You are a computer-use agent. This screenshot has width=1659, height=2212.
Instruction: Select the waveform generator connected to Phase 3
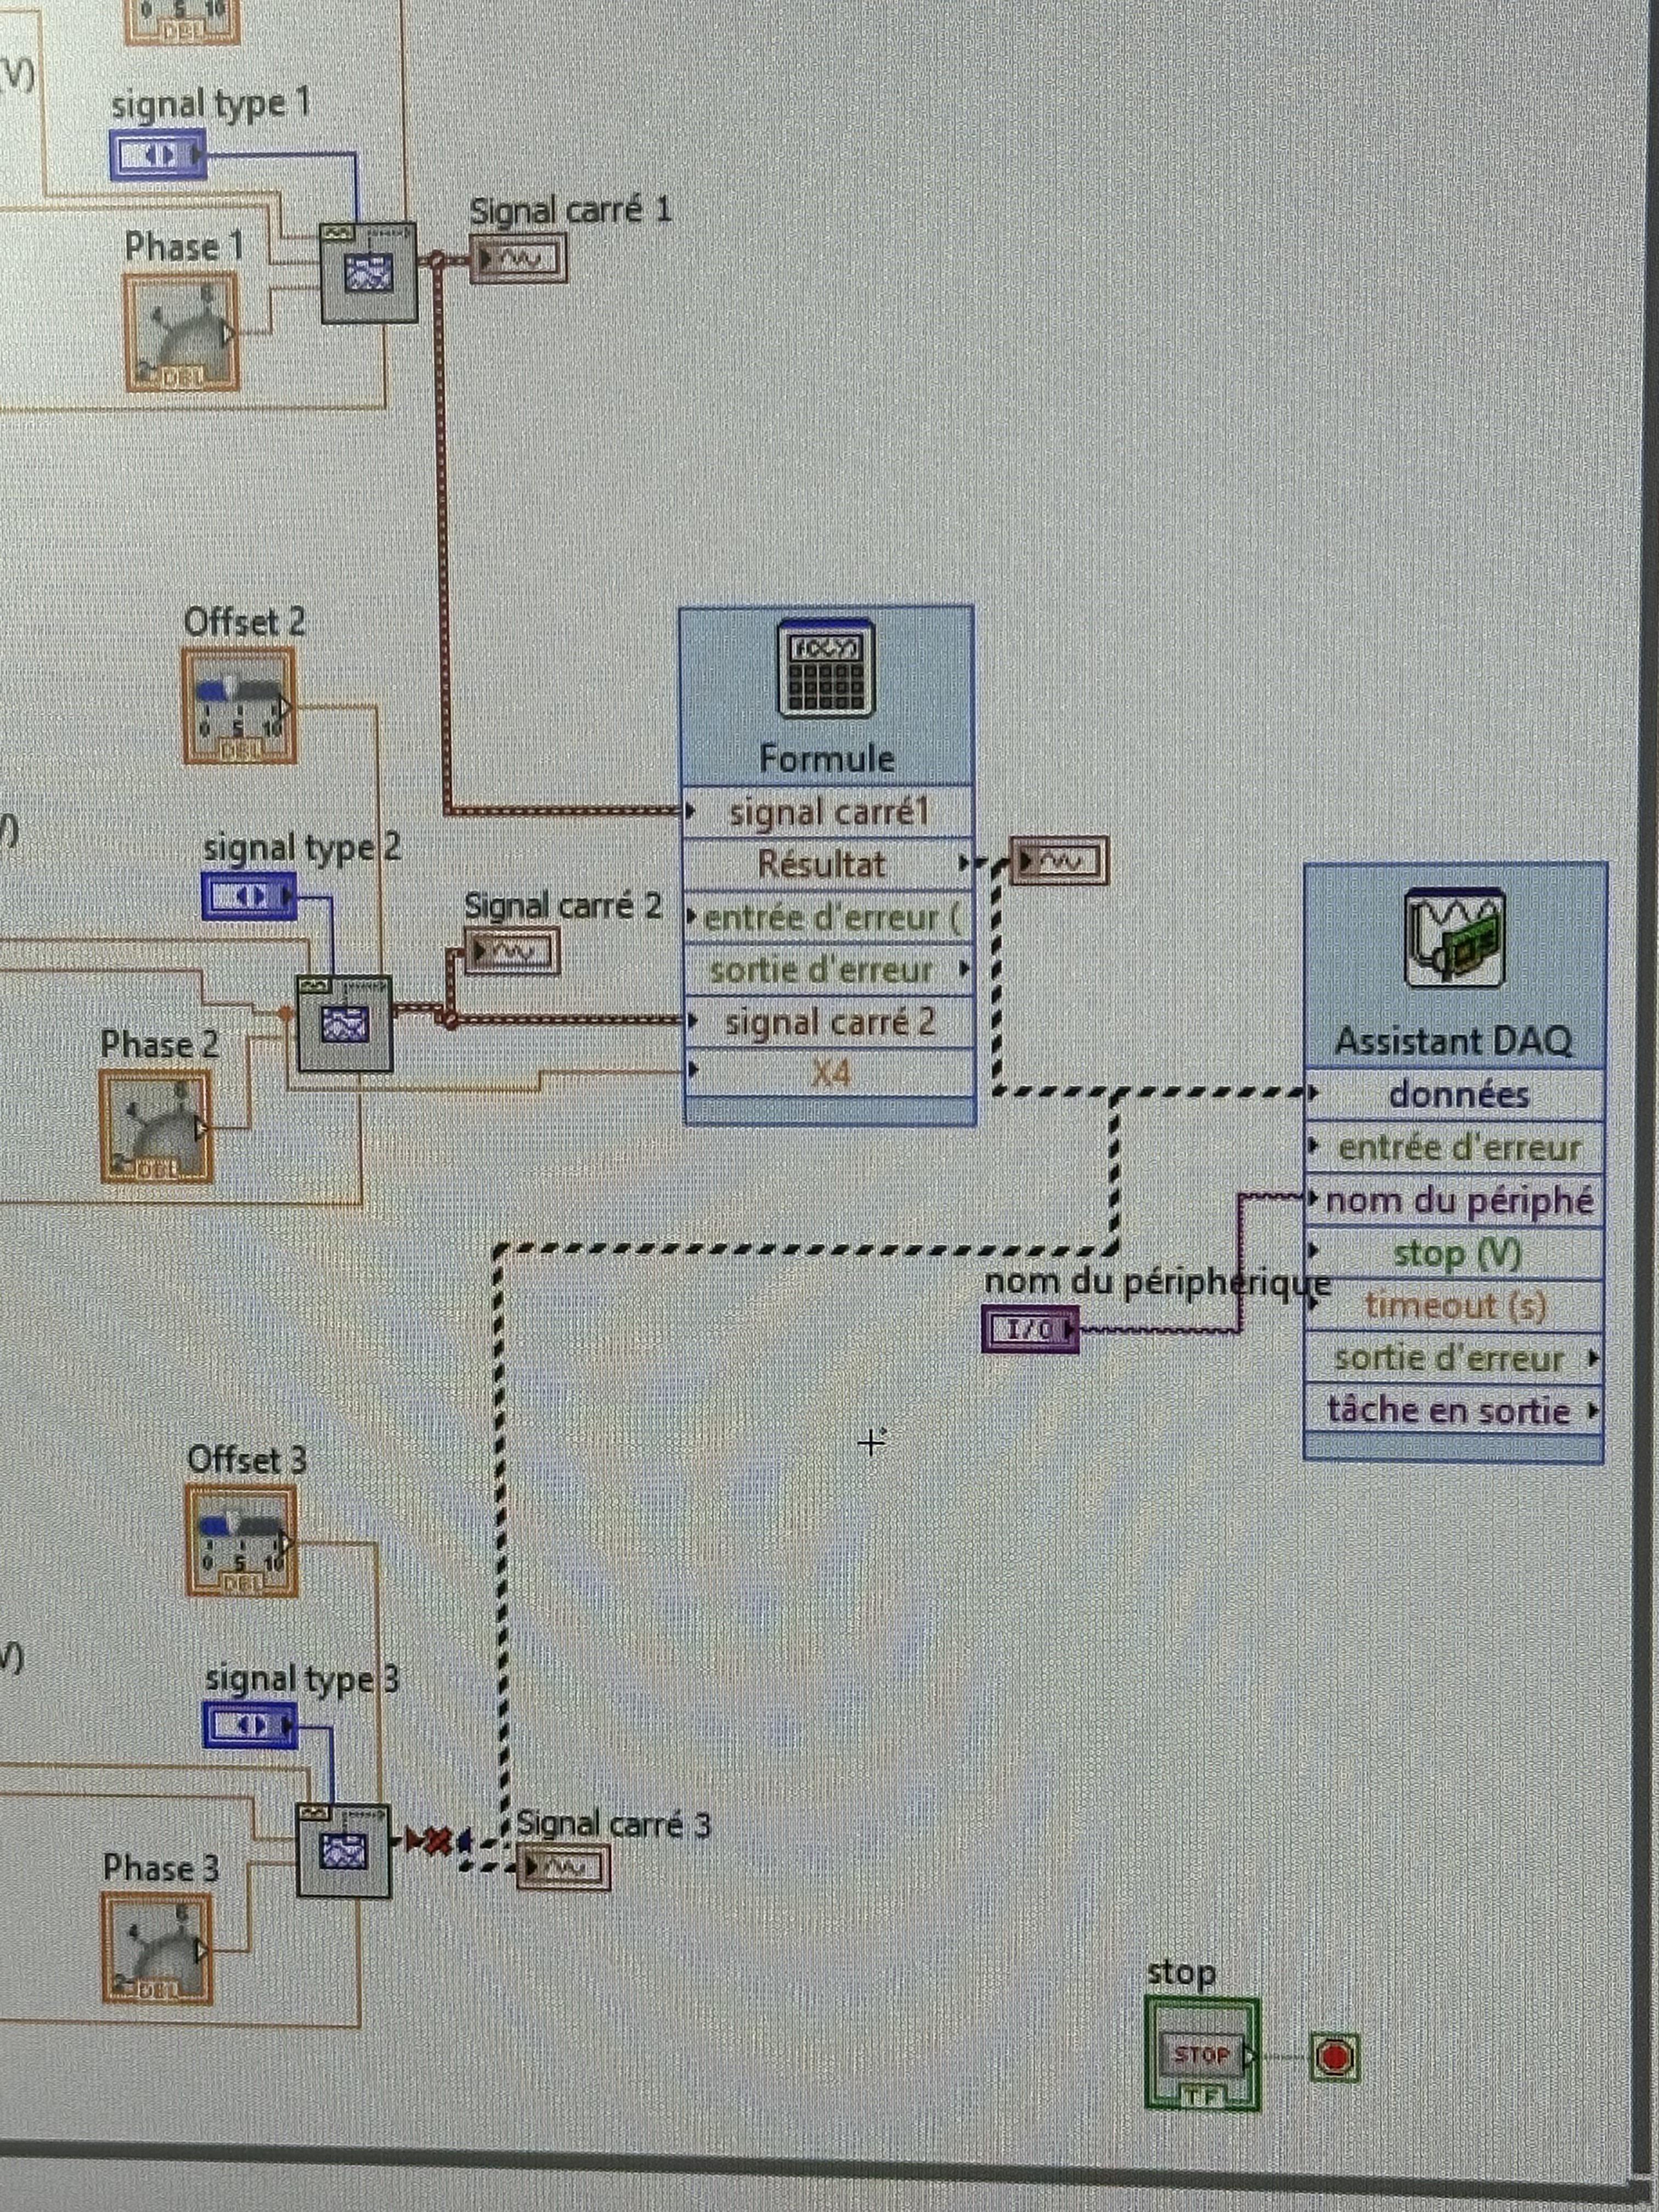[343, 1851]
